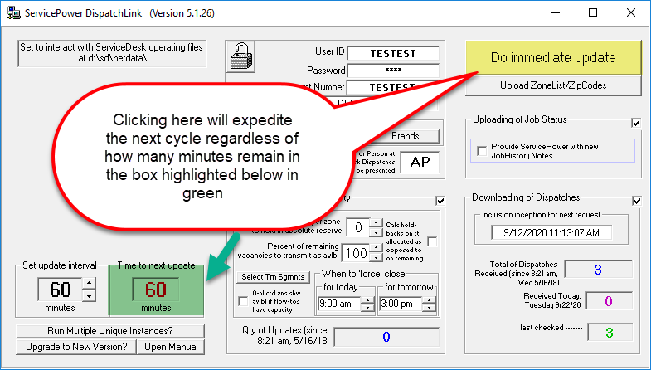Increase update interval minutes

(x=90, y=284)
